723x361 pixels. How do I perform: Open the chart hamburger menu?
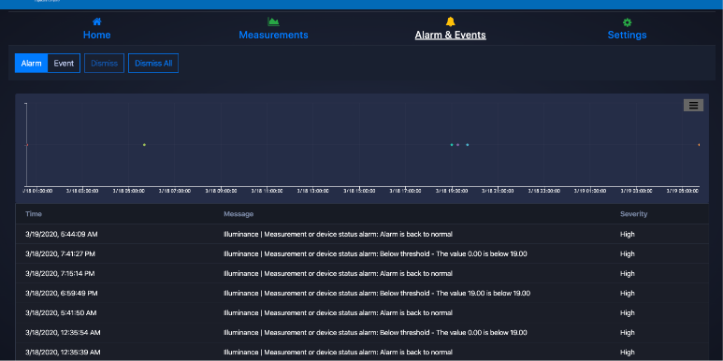pos(693,105)
